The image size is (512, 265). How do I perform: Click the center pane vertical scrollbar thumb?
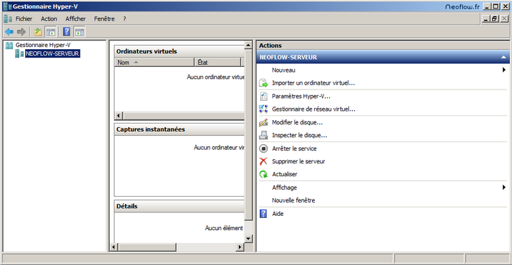248,135
